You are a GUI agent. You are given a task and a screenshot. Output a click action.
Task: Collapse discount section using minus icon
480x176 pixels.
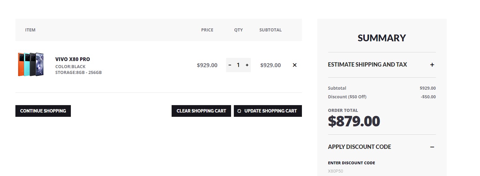(x=432, y=147)
